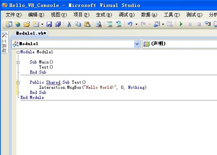
Task: Click the Find in Files icon
Action: [x=99, y=24]
